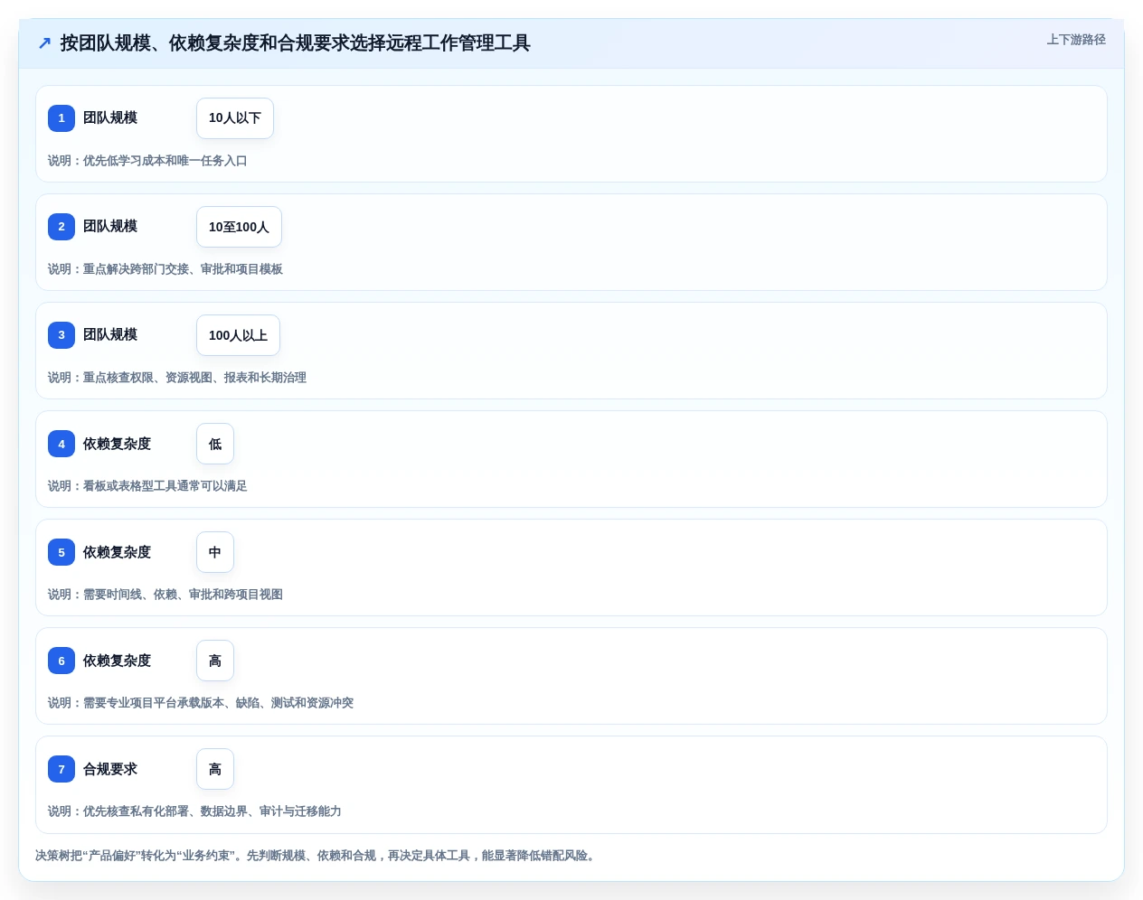Click the number 5 badge

coord(61,552)
